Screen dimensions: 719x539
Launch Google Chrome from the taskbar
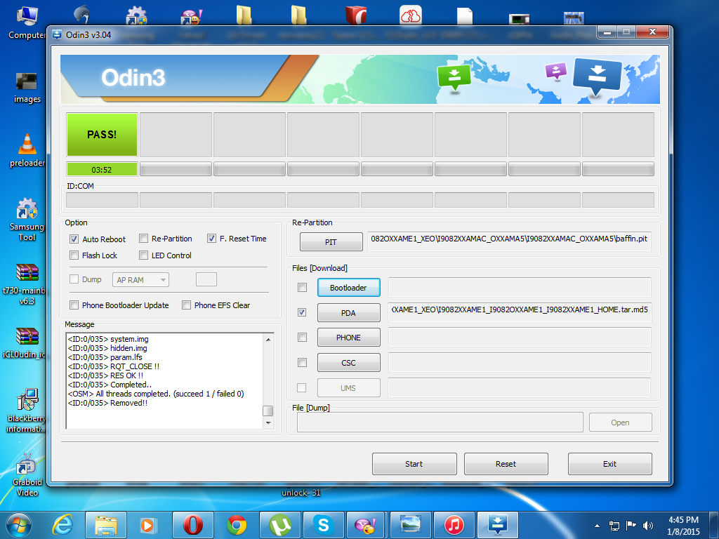click(237, 524)
